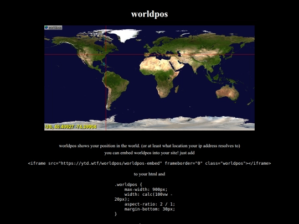This screenshot has width=299, height=224.
Task: Click the 'you can embed worldpos' sentence
Action: (149, 153)
